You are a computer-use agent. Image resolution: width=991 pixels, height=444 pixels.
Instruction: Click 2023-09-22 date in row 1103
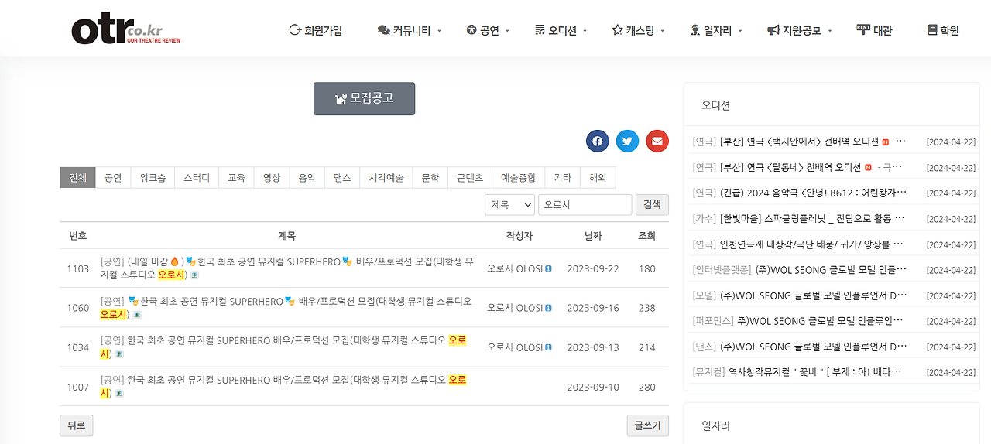click(x=593, y=268)
